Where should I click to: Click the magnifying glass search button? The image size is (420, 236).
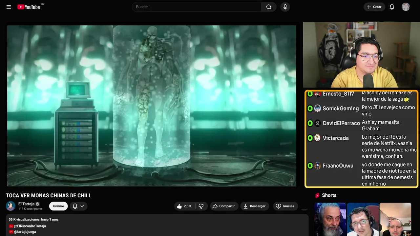click(x=269, y=7)
